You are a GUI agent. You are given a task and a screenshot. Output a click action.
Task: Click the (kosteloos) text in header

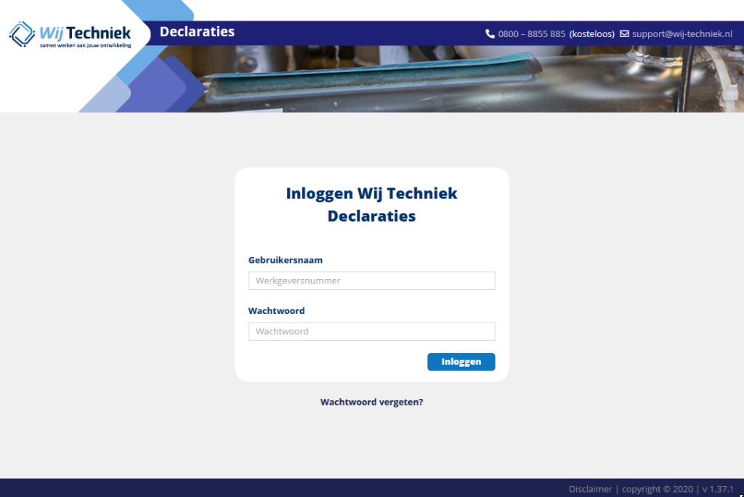591,33
